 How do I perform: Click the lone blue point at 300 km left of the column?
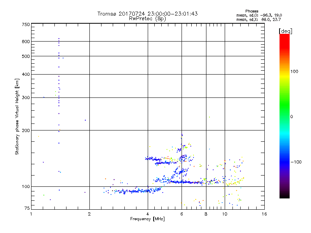[x=44, y=97]
